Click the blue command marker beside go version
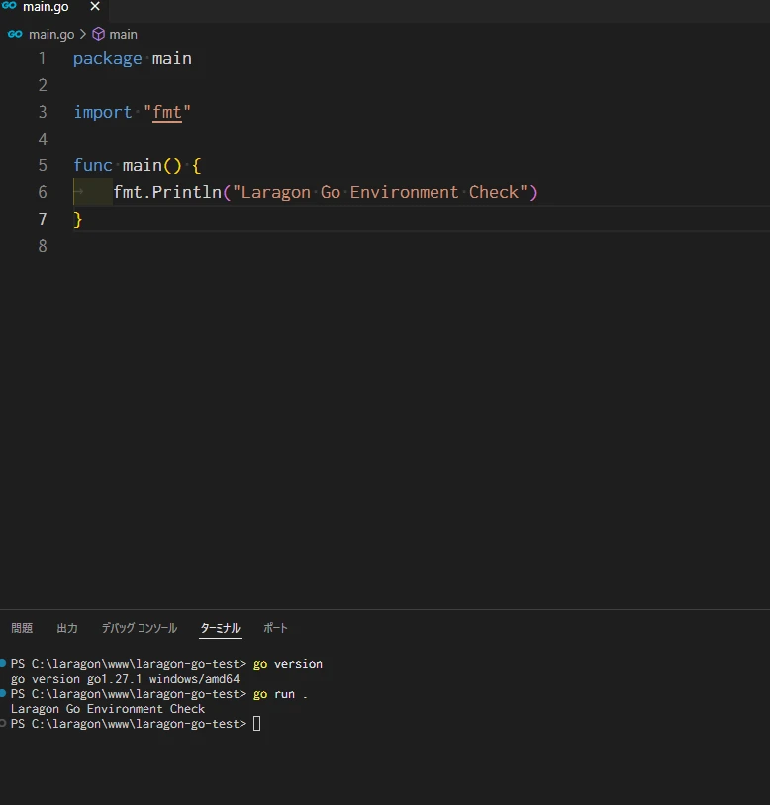This screenshot has width=770, height=805. [x=3, y=663]
